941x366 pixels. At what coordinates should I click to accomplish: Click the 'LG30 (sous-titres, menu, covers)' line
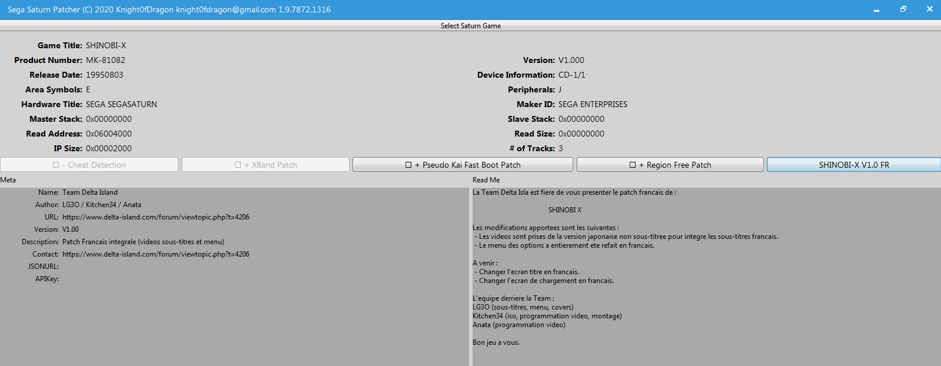coord(523,307)
